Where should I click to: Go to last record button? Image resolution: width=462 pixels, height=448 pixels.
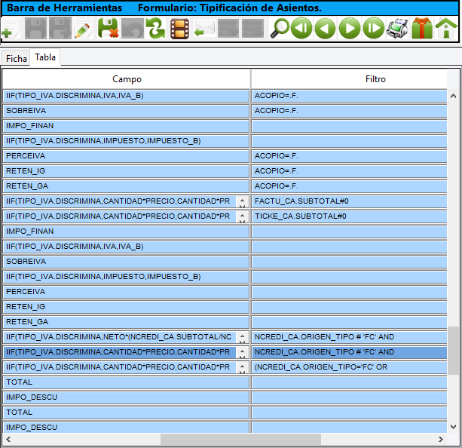pos(374,29)
